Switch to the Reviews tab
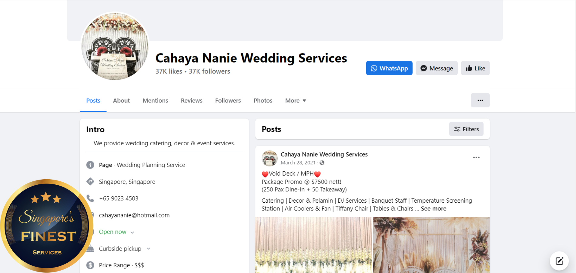 click(x=191, y=101)
